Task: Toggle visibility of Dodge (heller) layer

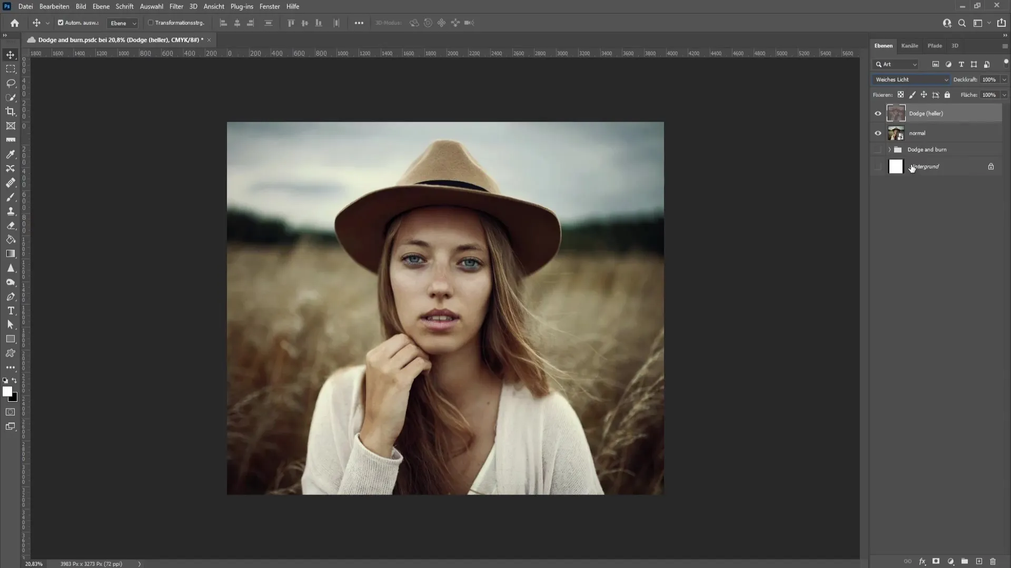Action: coord(878,113)
